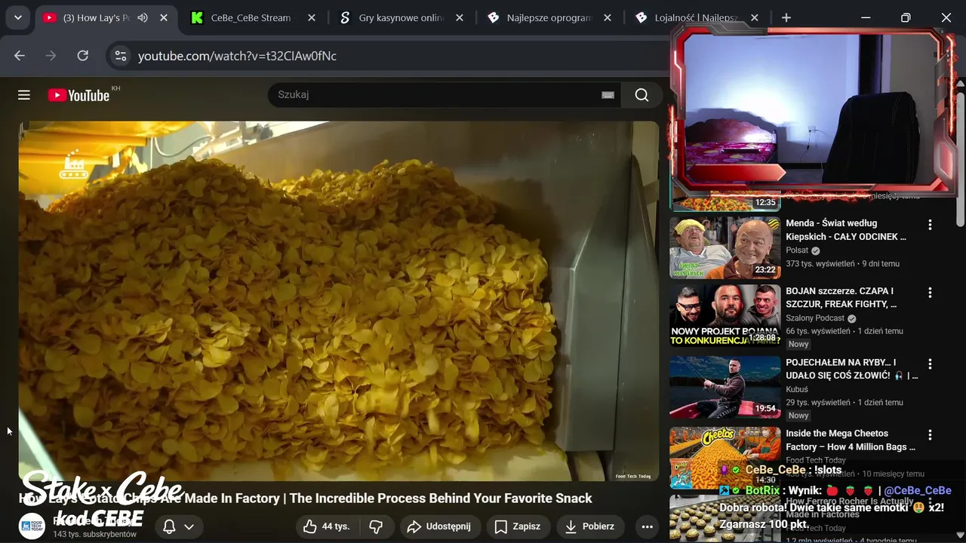This screenshot has width=966, height=543.
Task: Click the Pobierz download button
Action: pos(589,526)
